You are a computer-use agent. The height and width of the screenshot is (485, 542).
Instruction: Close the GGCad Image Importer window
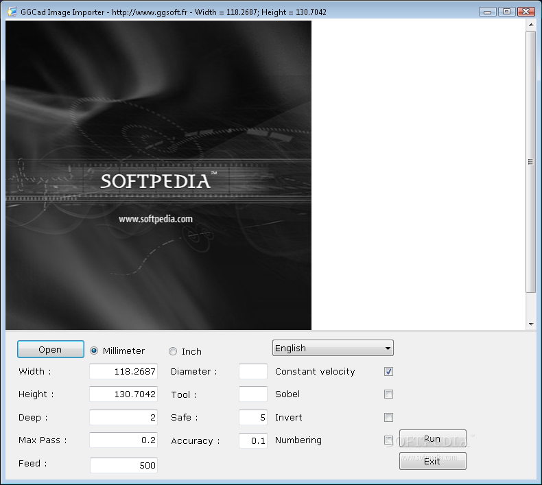[x=526, y=12]
